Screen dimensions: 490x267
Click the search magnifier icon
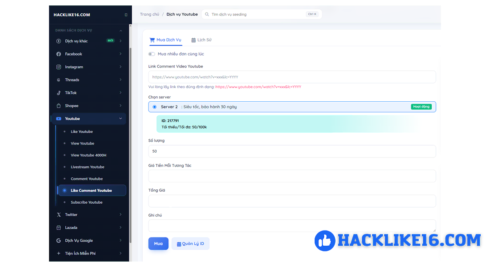[x=207, y=14]
